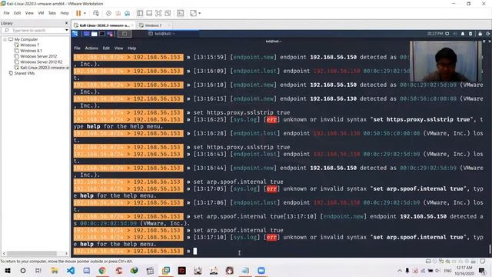The width and height of the screenshot is (492, 277).
Task: Toggle thumbnail bar view icon
Action: pos(149,13)
